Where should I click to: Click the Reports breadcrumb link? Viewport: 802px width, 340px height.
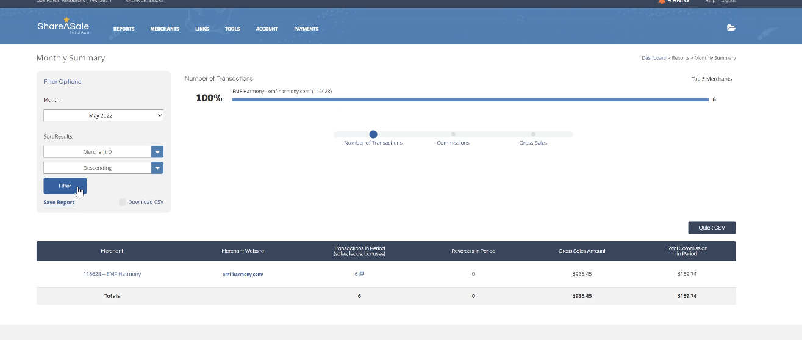[x=681, y=58]
